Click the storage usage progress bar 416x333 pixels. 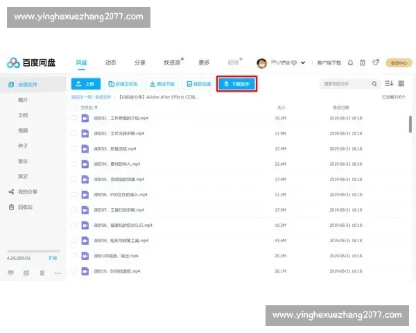coord(33,251)
